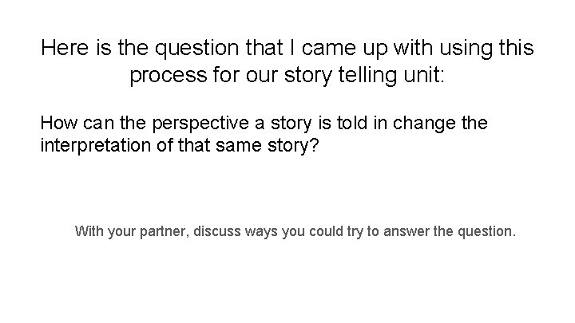Click the slide title heading text
Image resolution: width=575 pixels, height=323 pixels.
coord(287,62)
